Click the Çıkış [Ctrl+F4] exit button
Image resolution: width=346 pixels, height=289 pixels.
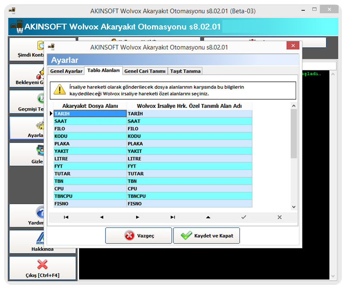point(42,268)
